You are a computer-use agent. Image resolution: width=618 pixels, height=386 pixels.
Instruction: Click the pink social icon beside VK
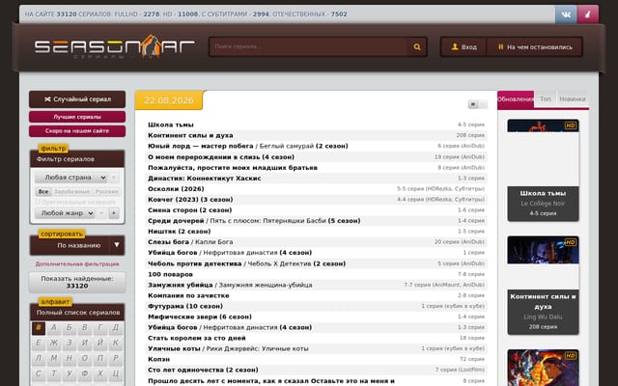click(588, 14)
